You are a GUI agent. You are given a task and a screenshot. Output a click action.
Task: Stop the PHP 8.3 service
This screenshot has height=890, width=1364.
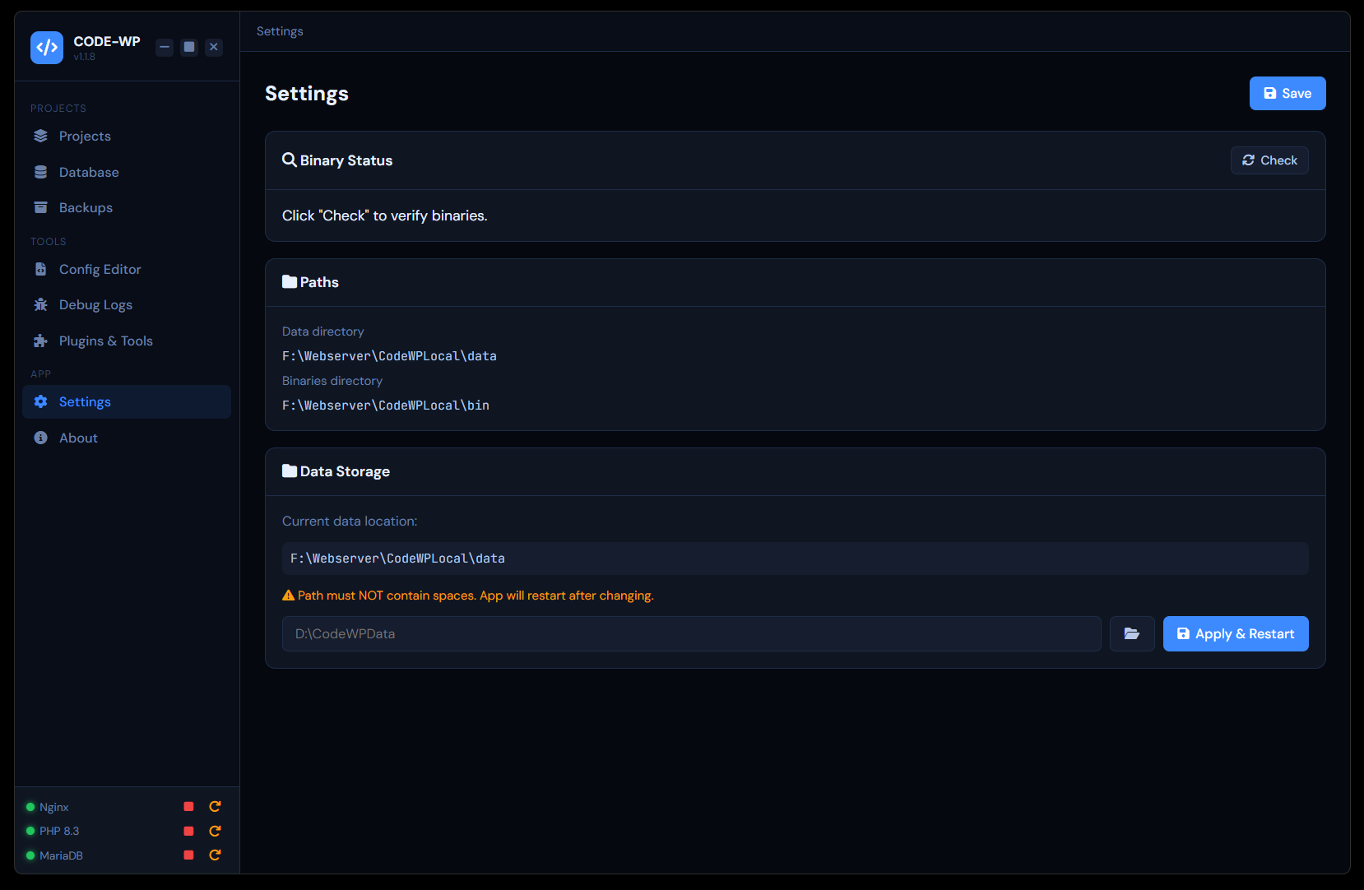point(188,831)
